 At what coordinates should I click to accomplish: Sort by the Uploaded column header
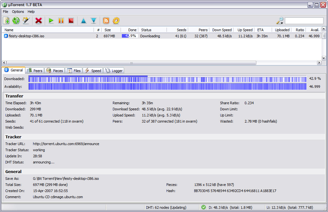coord(282,30)
